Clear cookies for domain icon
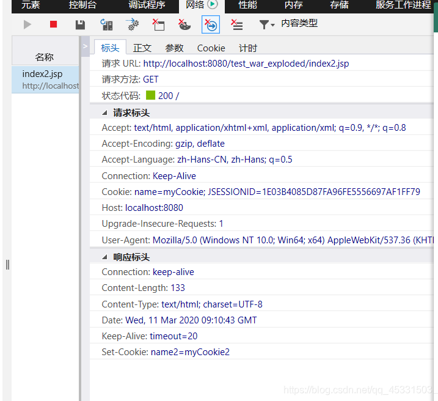The height and width of the screenshot is (401, 438). point(184,24)
